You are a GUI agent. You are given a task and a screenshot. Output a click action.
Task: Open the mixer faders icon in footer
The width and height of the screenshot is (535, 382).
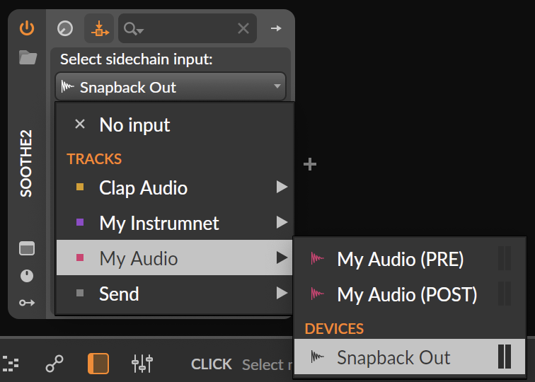point(142,364)
